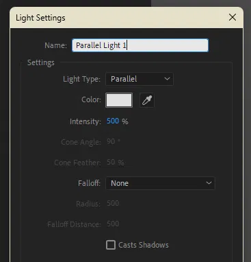This screenshot has width=251, height=262.
Task: Click the chevron arrow on Falloff dropdown
Action: click(209, 183)
